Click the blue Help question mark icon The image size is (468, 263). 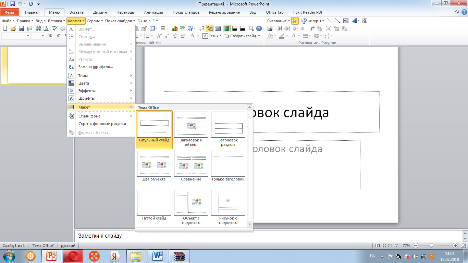coord(259,28)
